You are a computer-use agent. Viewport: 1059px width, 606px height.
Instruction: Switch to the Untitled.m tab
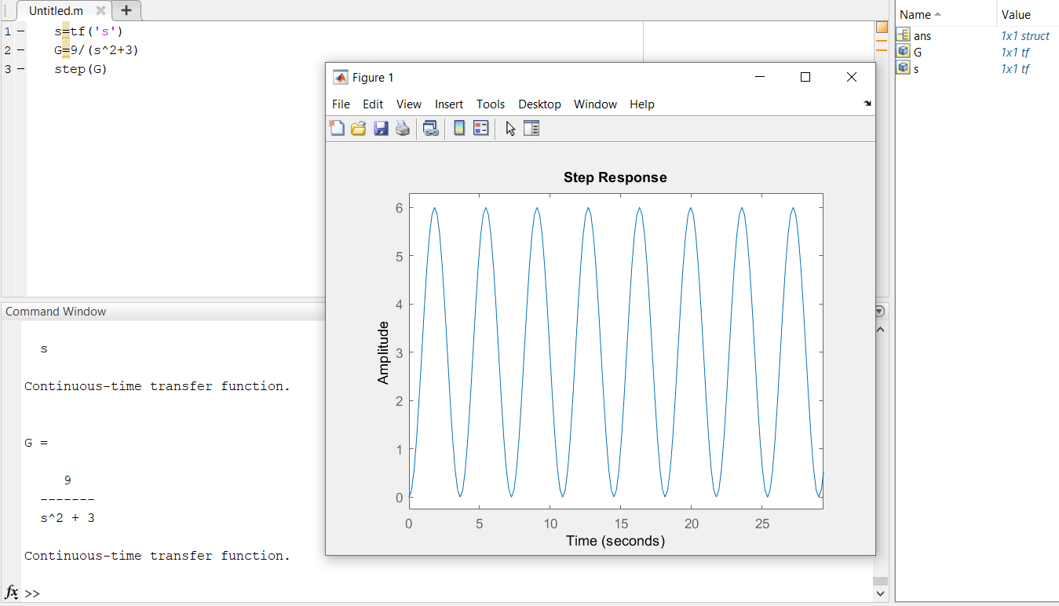click(x=55, y=11)
